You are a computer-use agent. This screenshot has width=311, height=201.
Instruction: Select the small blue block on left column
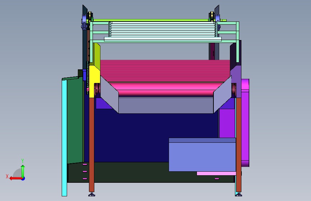click(85, 75)
